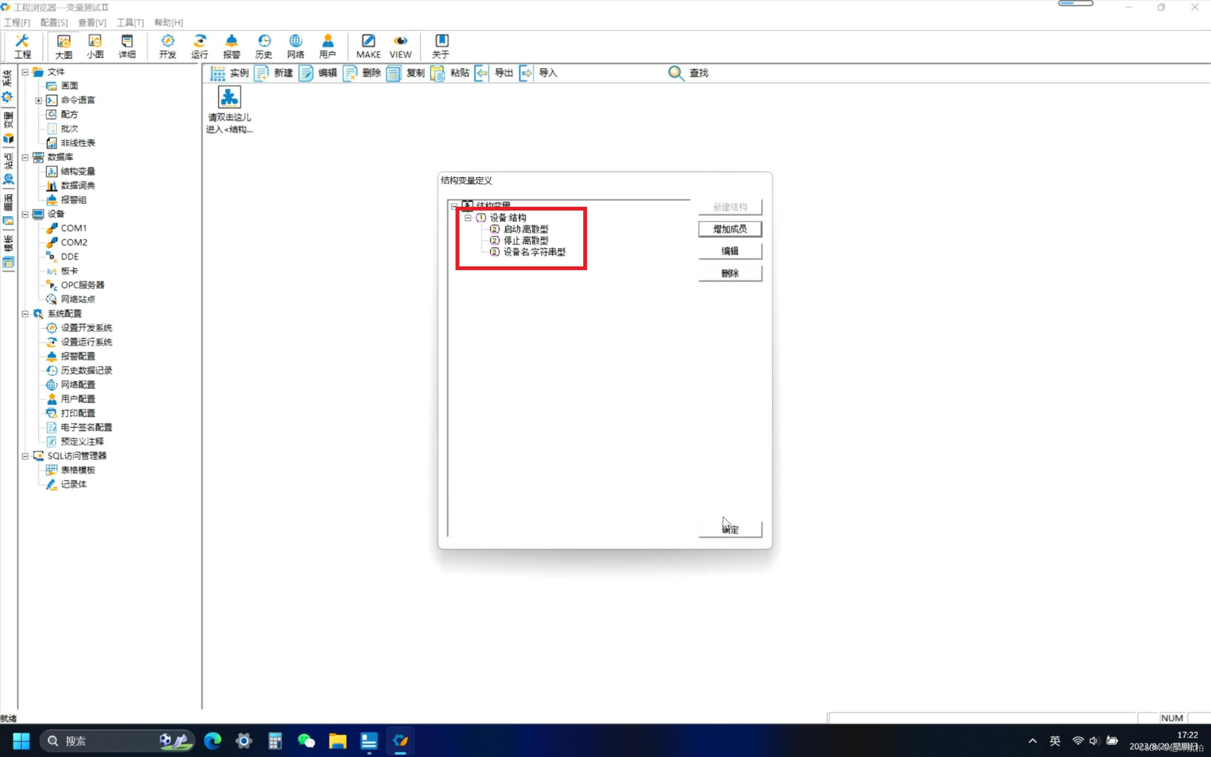Click the 确定 button in dialog
Viewport: 1211px width, 757px height.
pyautogui.click(x=730, y=530)
